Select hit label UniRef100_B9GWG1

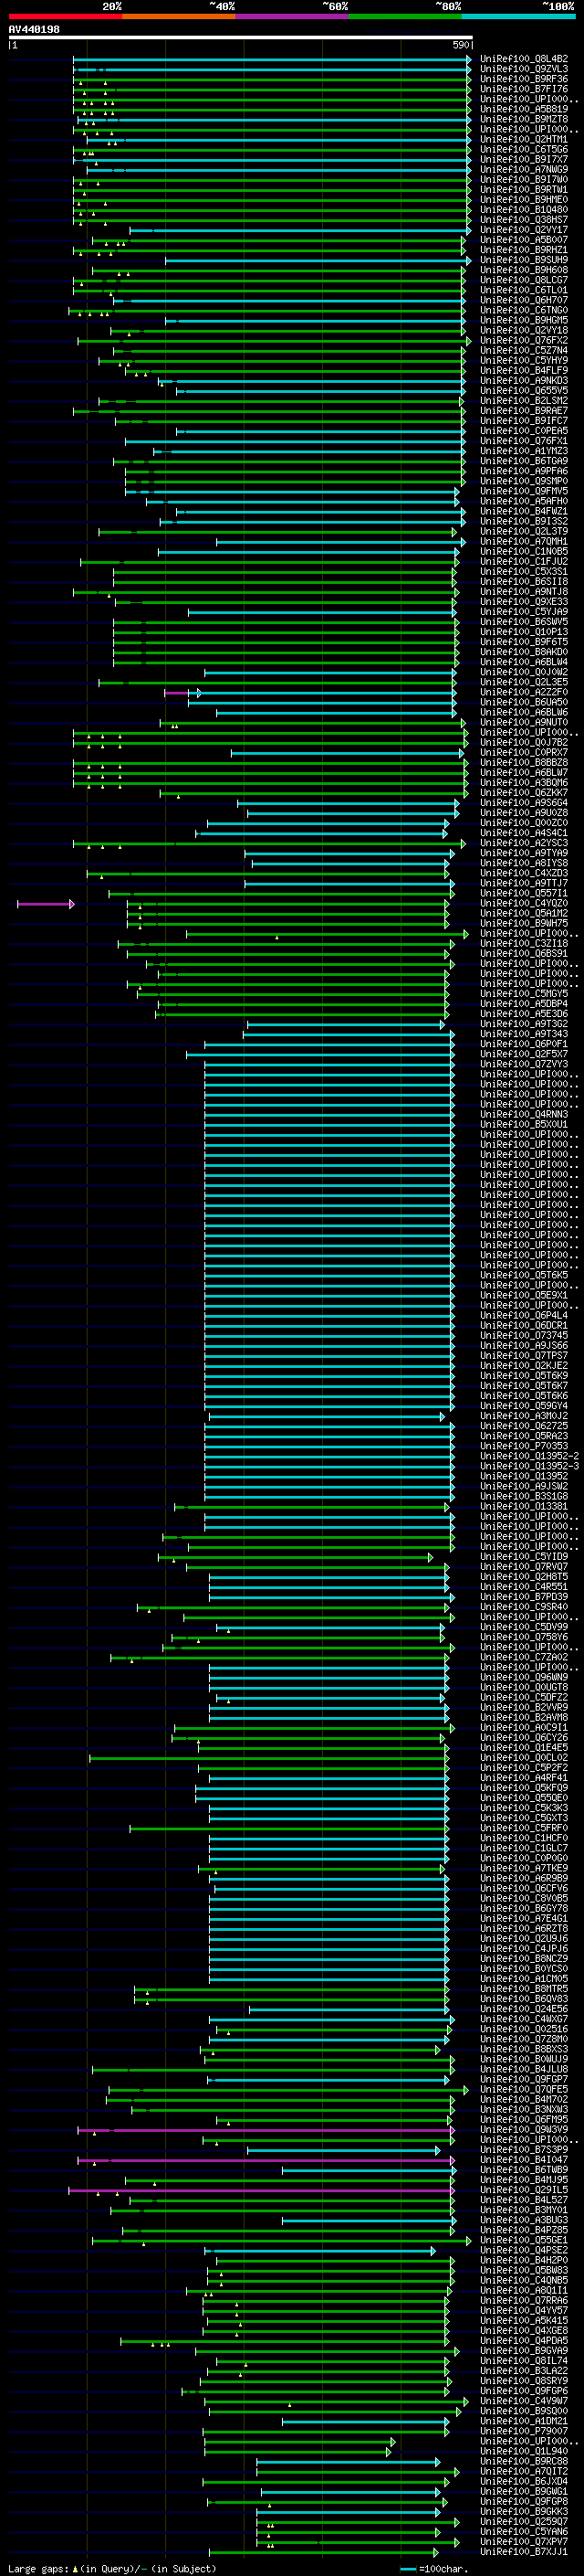point(524,2491)
